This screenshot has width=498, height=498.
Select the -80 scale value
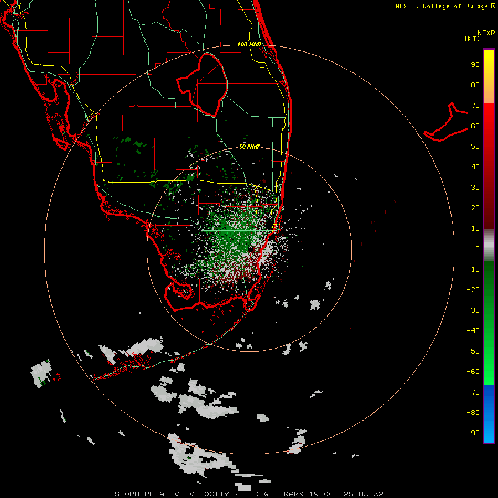coord(473,413)
